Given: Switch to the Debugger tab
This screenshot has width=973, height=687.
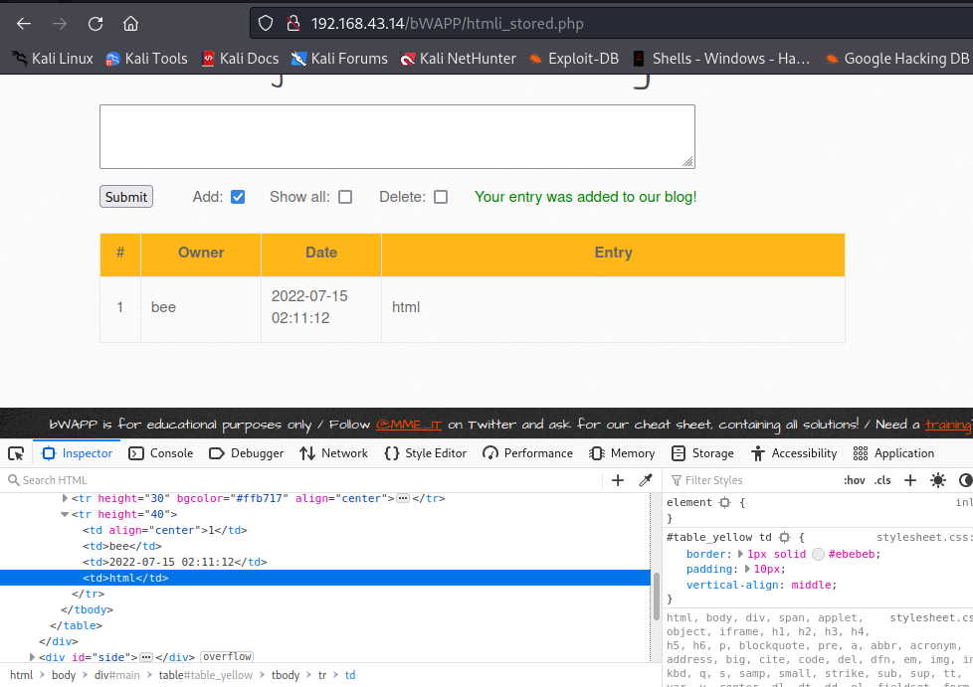Looking at the screenshot, I should (247, 453).
